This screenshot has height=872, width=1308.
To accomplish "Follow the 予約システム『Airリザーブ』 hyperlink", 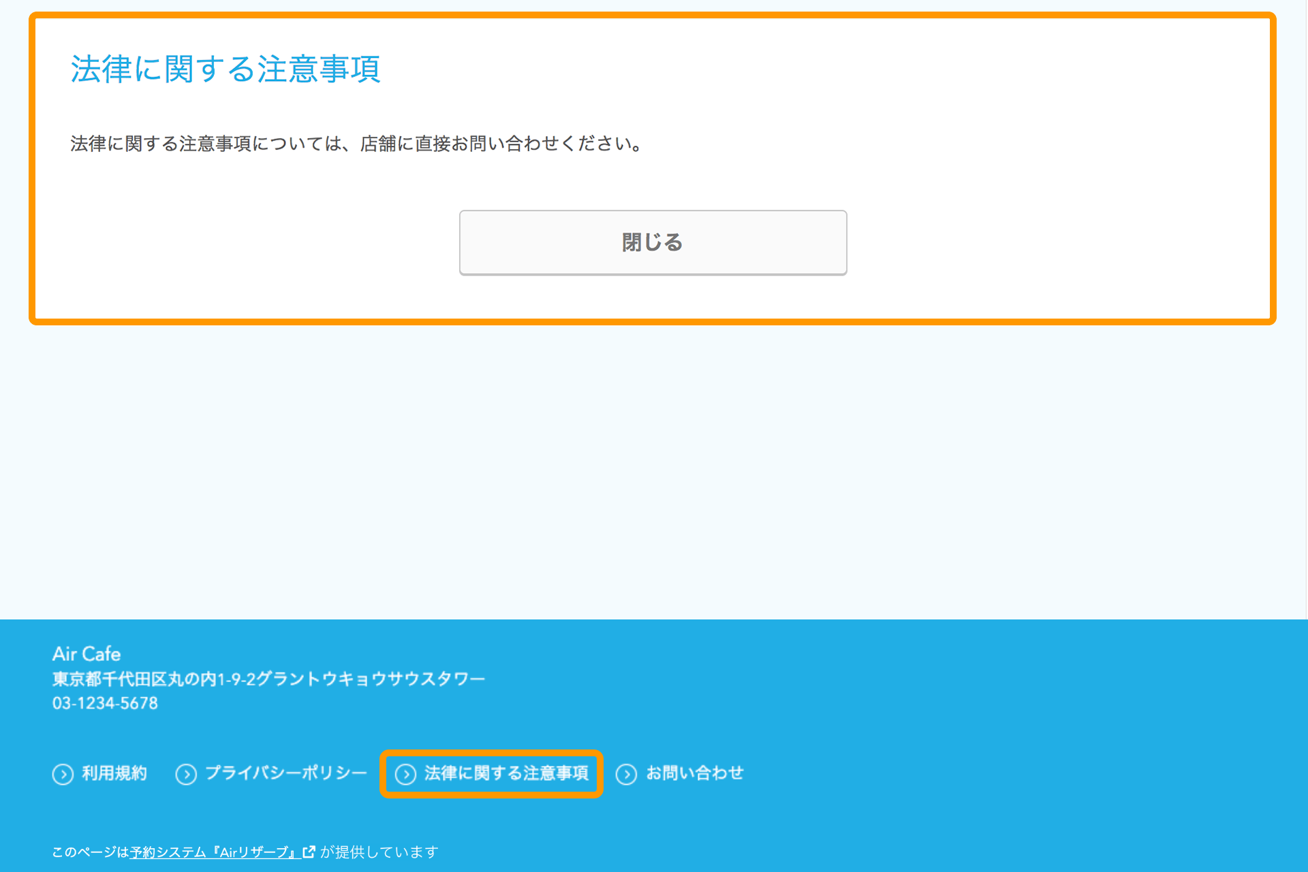I will [x=215, y=852].
